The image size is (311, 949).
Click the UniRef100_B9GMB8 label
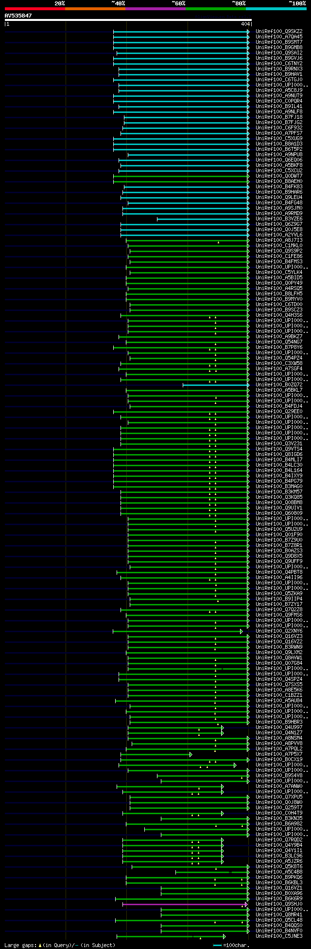279,48
